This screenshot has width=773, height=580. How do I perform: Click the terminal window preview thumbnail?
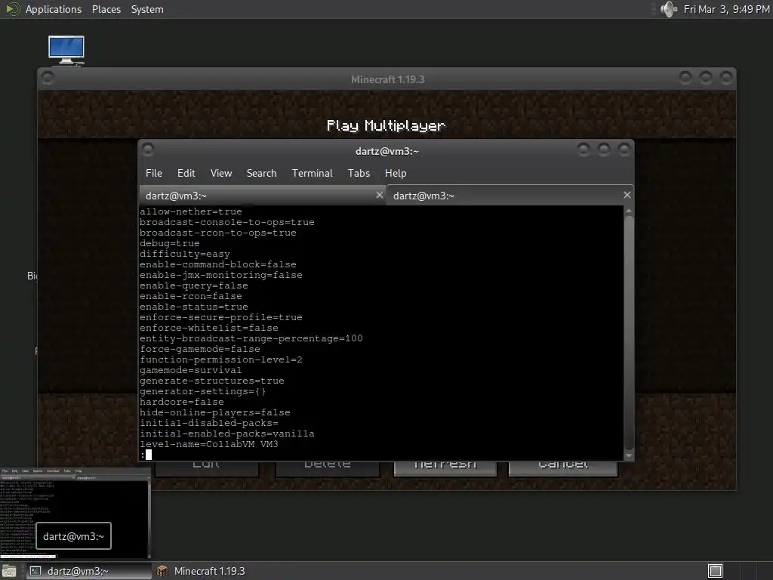pos(75,514)
